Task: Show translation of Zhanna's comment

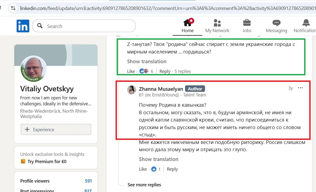Action: tap(158, 159)
